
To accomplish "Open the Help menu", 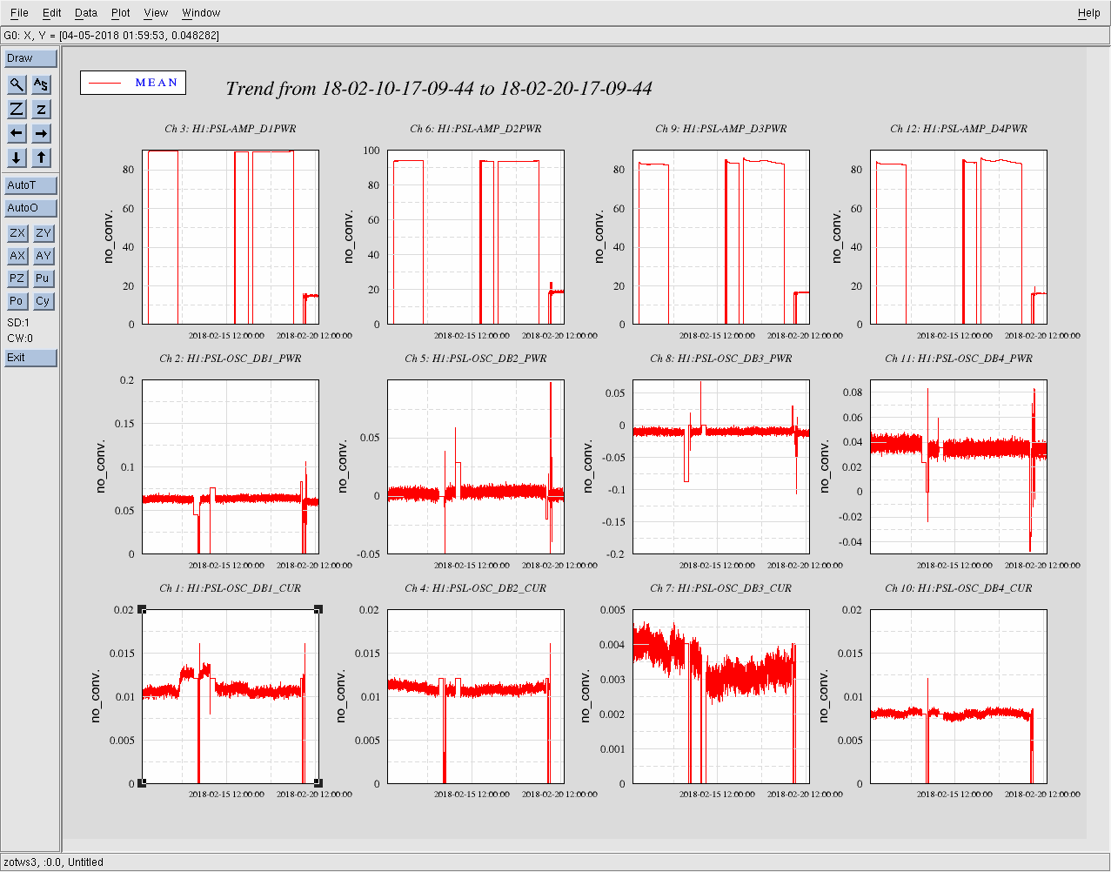I will click(1088, 13).
